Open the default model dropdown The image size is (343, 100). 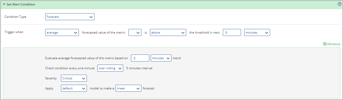point(74,88)
